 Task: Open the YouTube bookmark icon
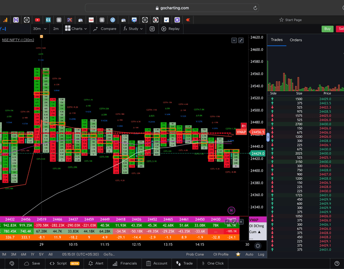pos(37,20)
